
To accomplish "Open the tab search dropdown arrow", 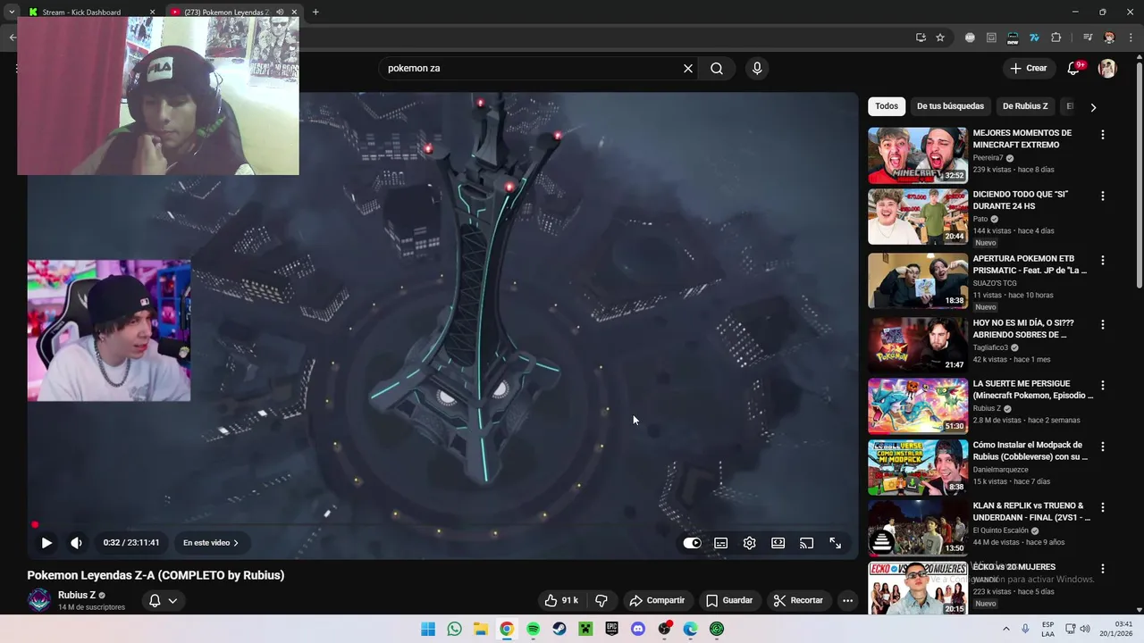I will (x=11, y=13).
